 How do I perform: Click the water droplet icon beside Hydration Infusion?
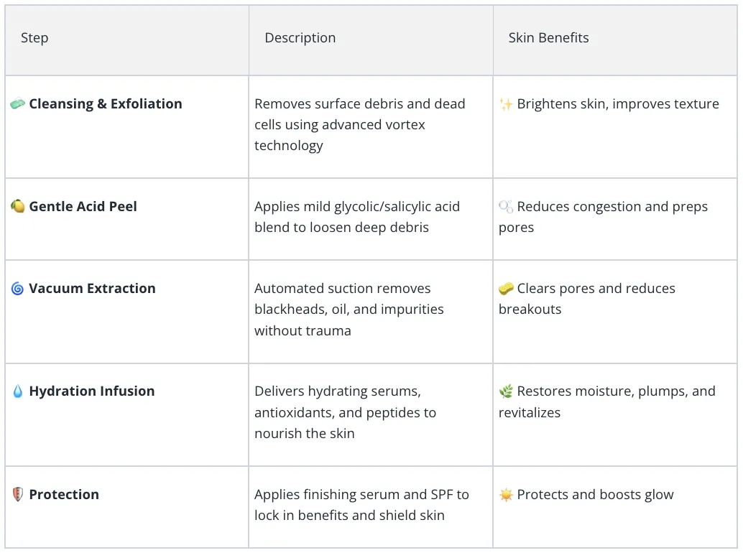coord(17,391)
